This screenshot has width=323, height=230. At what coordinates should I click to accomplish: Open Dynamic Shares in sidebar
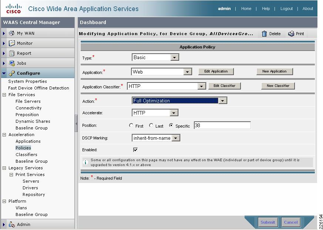pyautogui.click(x=33, y=121)
